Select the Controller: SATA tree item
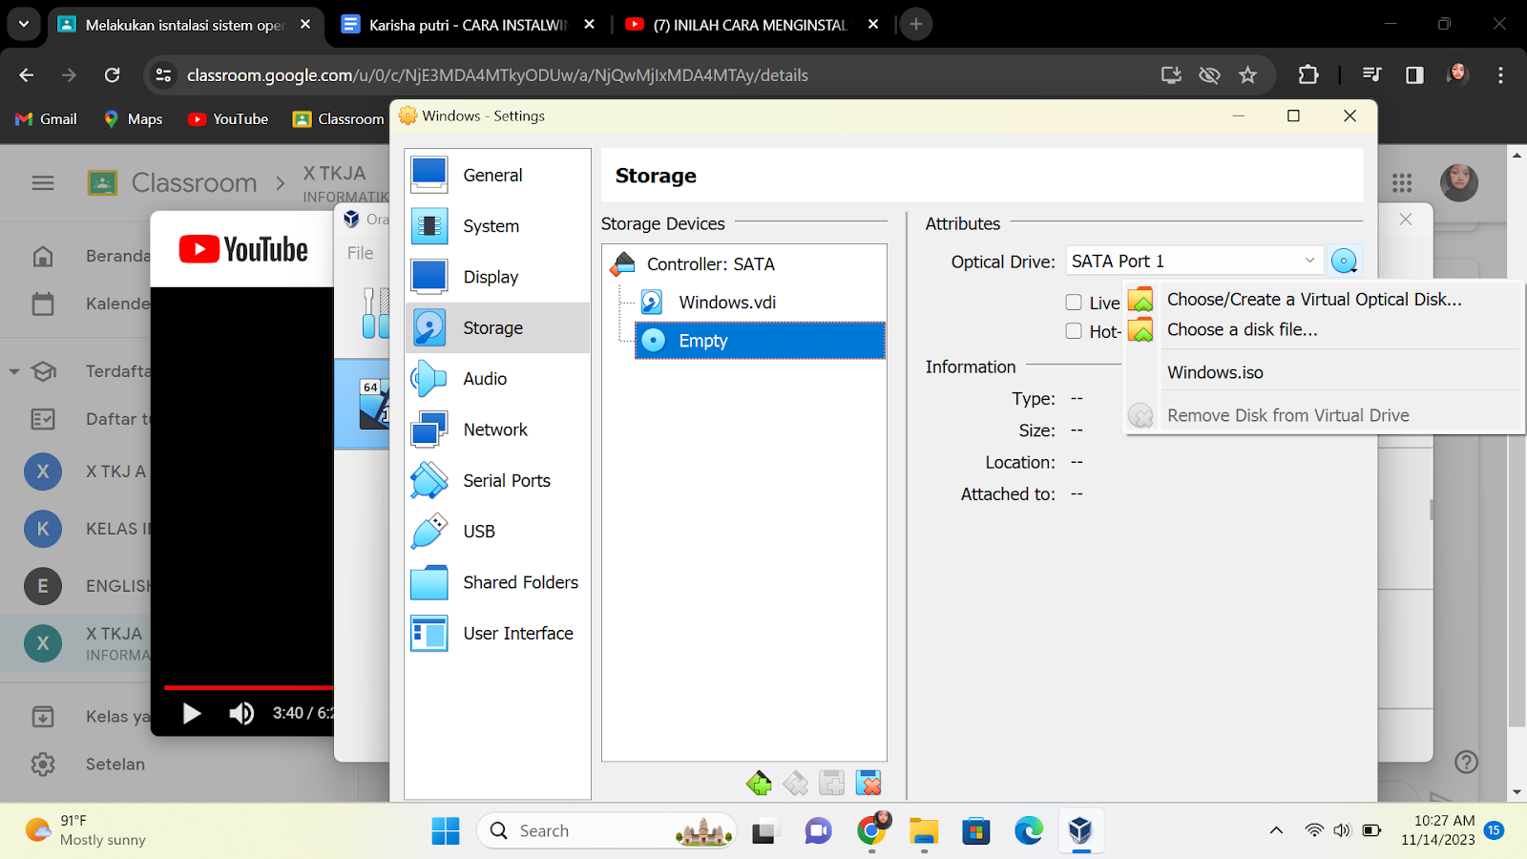The image size is (1527, 859). (x=710, y=264)
